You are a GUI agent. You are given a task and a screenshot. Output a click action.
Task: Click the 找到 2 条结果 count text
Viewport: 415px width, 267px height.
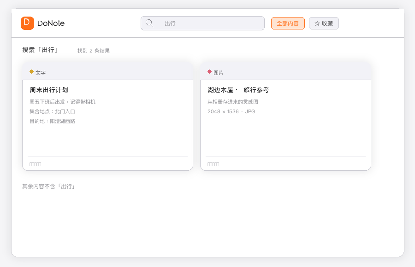click(94, 51)
